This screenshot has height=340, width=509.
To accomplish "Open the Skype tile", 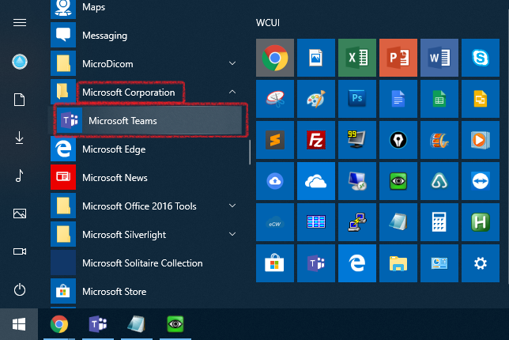I will [481, 58].
